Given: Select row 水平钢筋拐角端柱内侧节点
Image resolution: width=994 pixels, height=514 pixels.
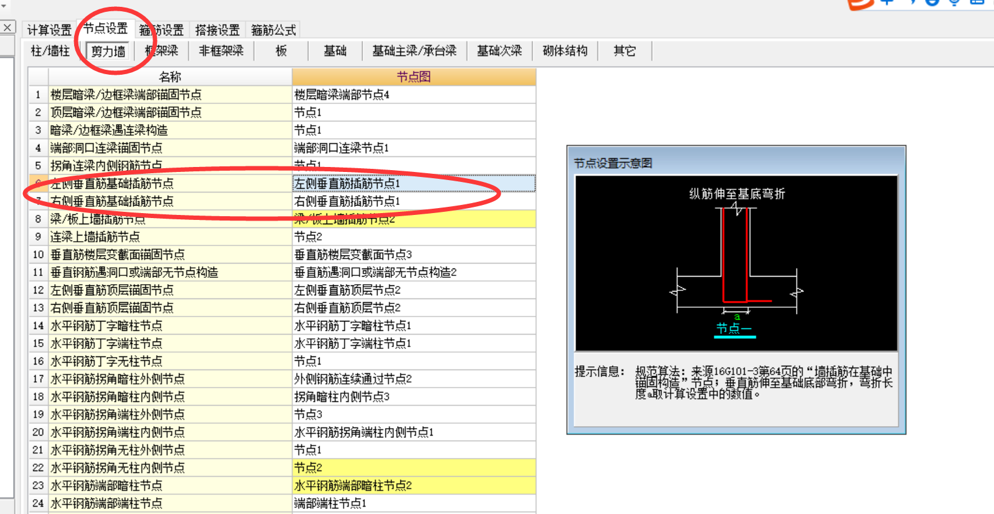Looking at the screenshot, I should pos(169,432).
